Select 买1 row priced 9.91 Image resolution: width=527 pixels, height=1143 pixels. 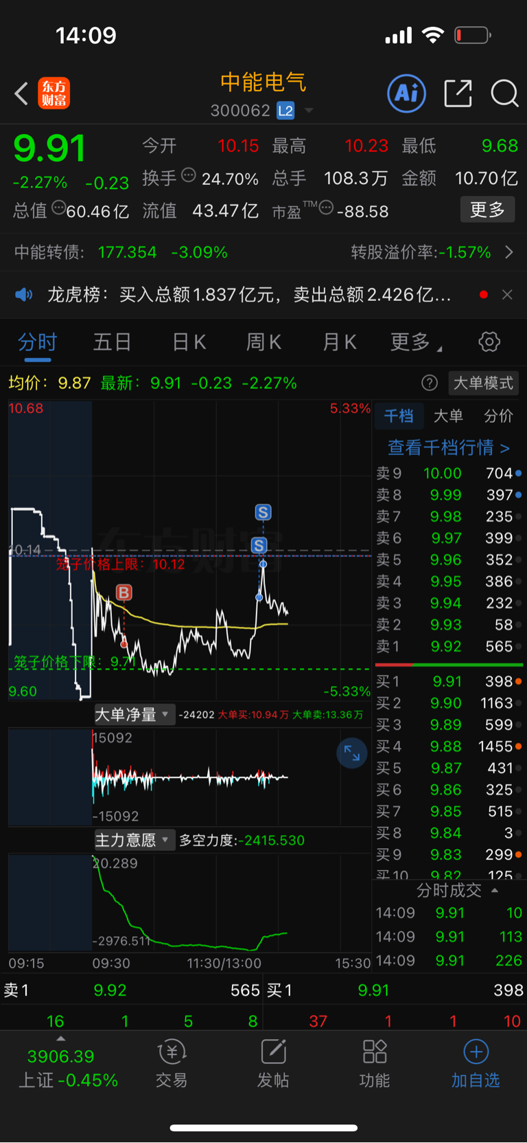449,681
